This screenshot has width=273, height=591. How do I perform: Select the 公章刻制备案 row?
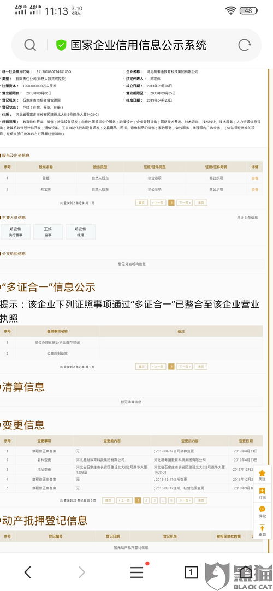(x=131, y=354)
